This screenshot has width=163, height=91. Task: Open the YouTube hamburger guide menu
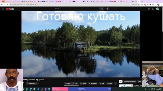tap(3, 9)
